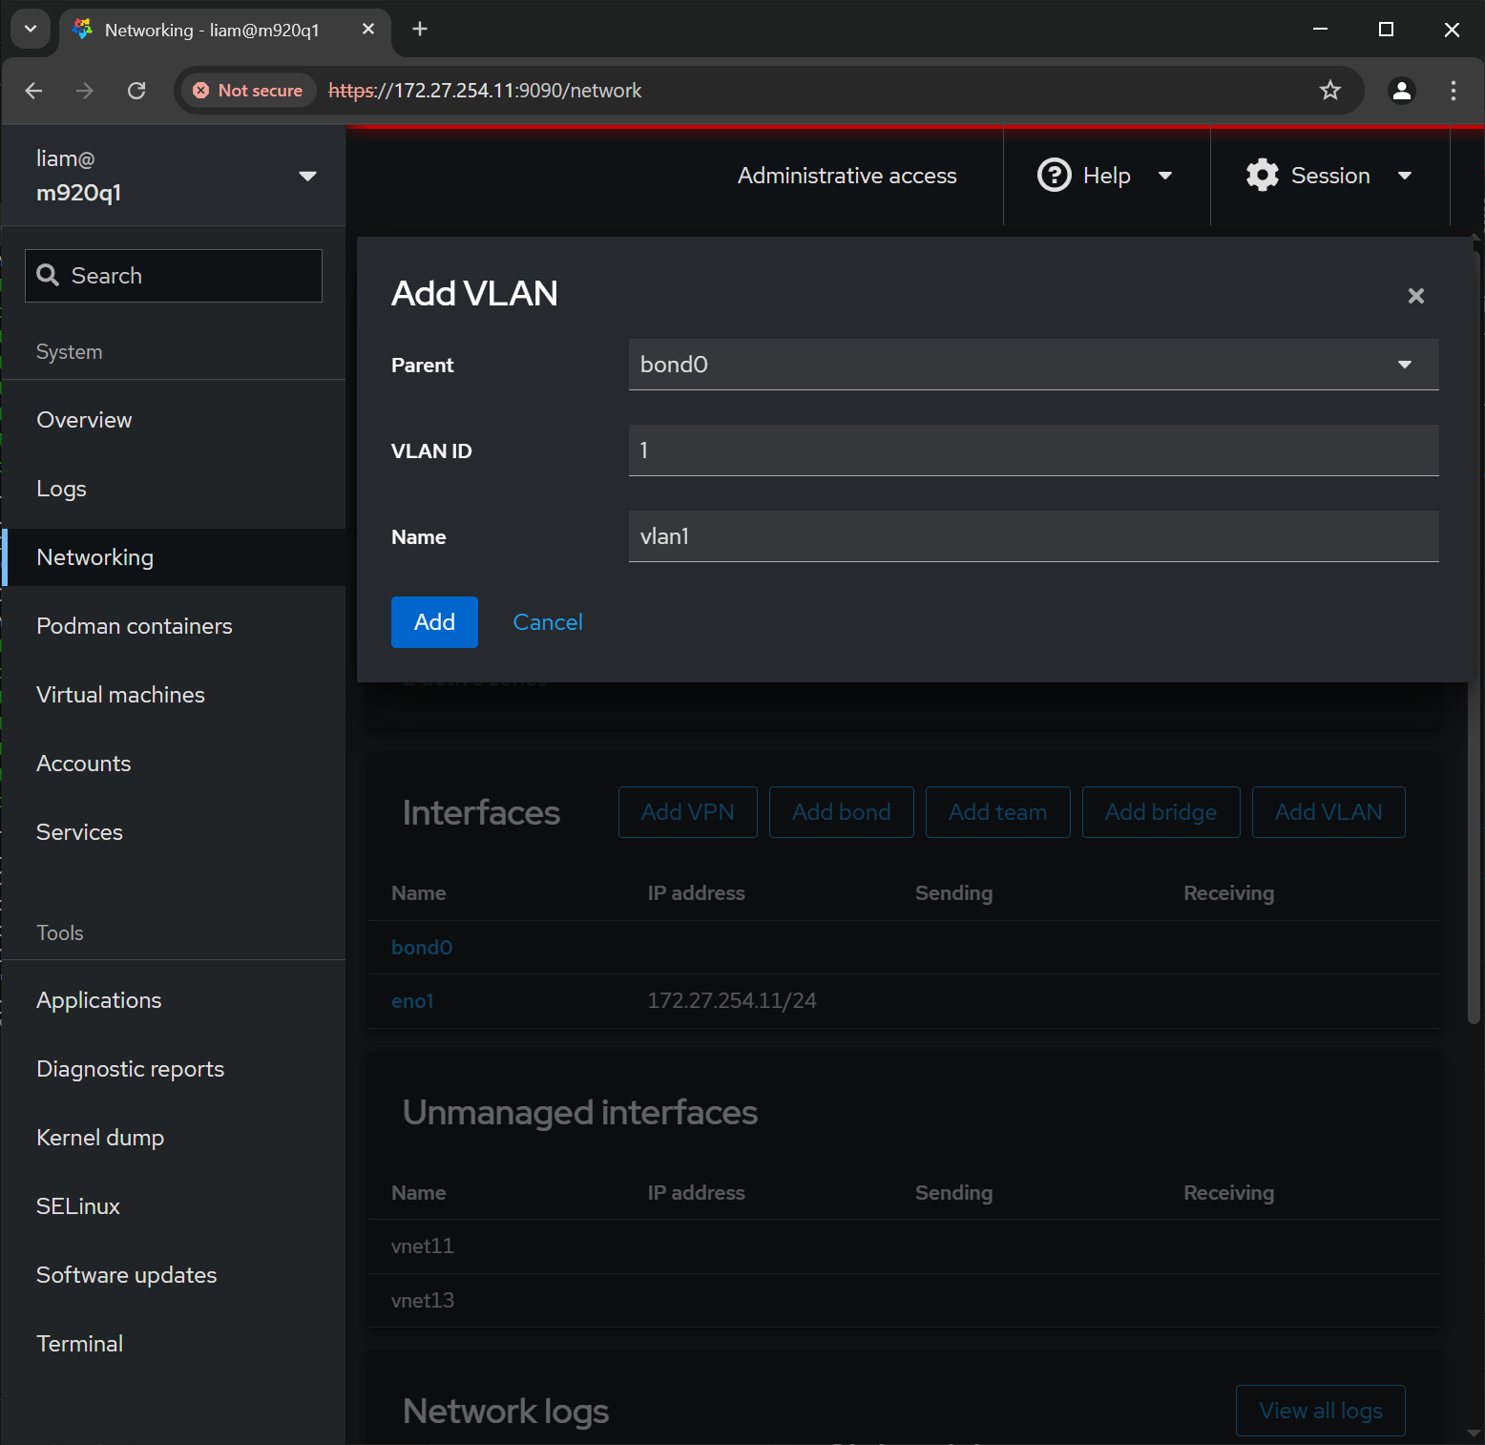The width and height of the screenshot is (1485, 1445).
Task: Go to Podman containers
Action: (x=174, y=626)
